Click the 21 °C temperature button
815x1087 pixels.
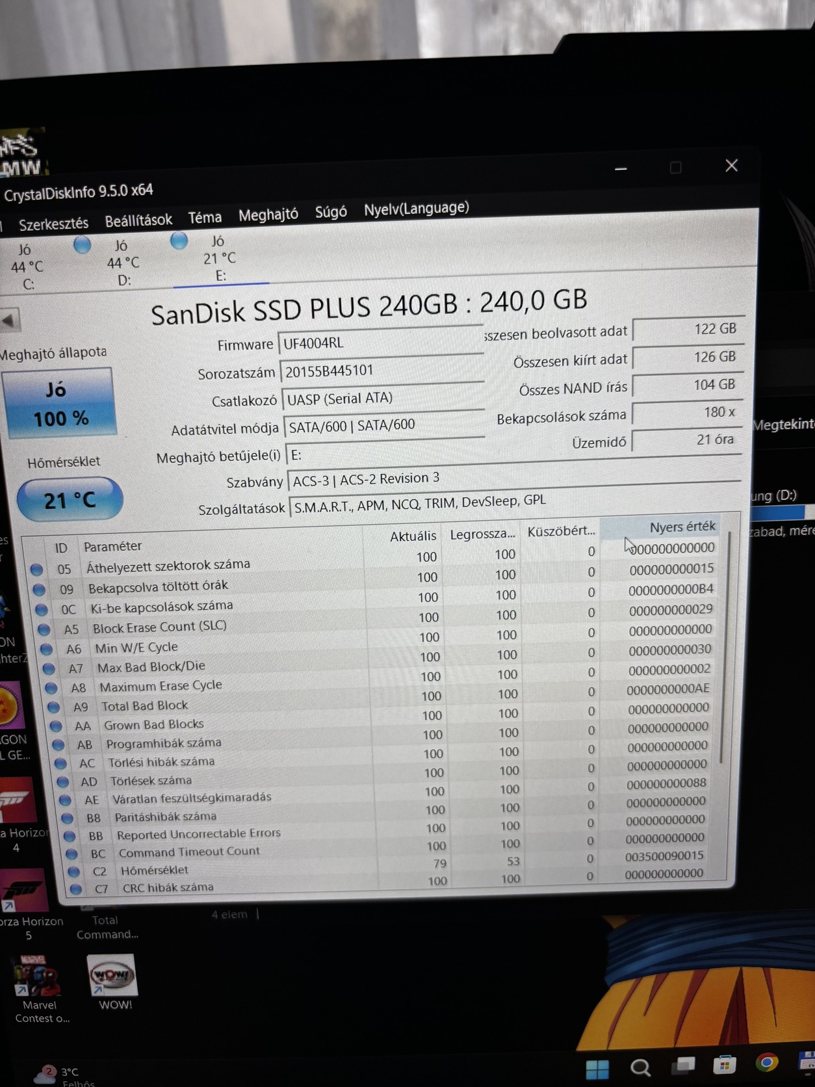70,499
